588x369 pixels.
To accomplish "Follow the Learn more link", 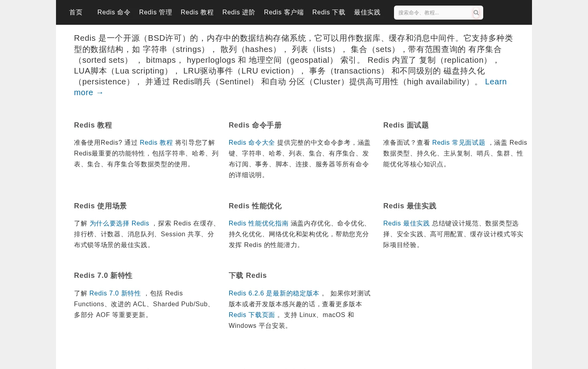I will click(496, 82).
